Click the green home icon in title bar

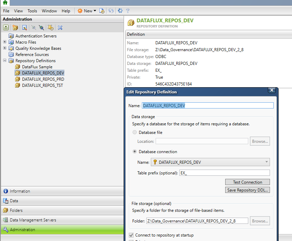pyautogui.click(x=4, y=3)
